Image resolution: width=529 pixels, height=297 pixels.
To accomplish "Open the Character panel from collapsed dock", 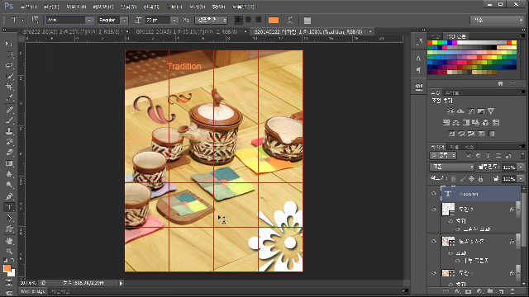I will [x=419, y=59].
